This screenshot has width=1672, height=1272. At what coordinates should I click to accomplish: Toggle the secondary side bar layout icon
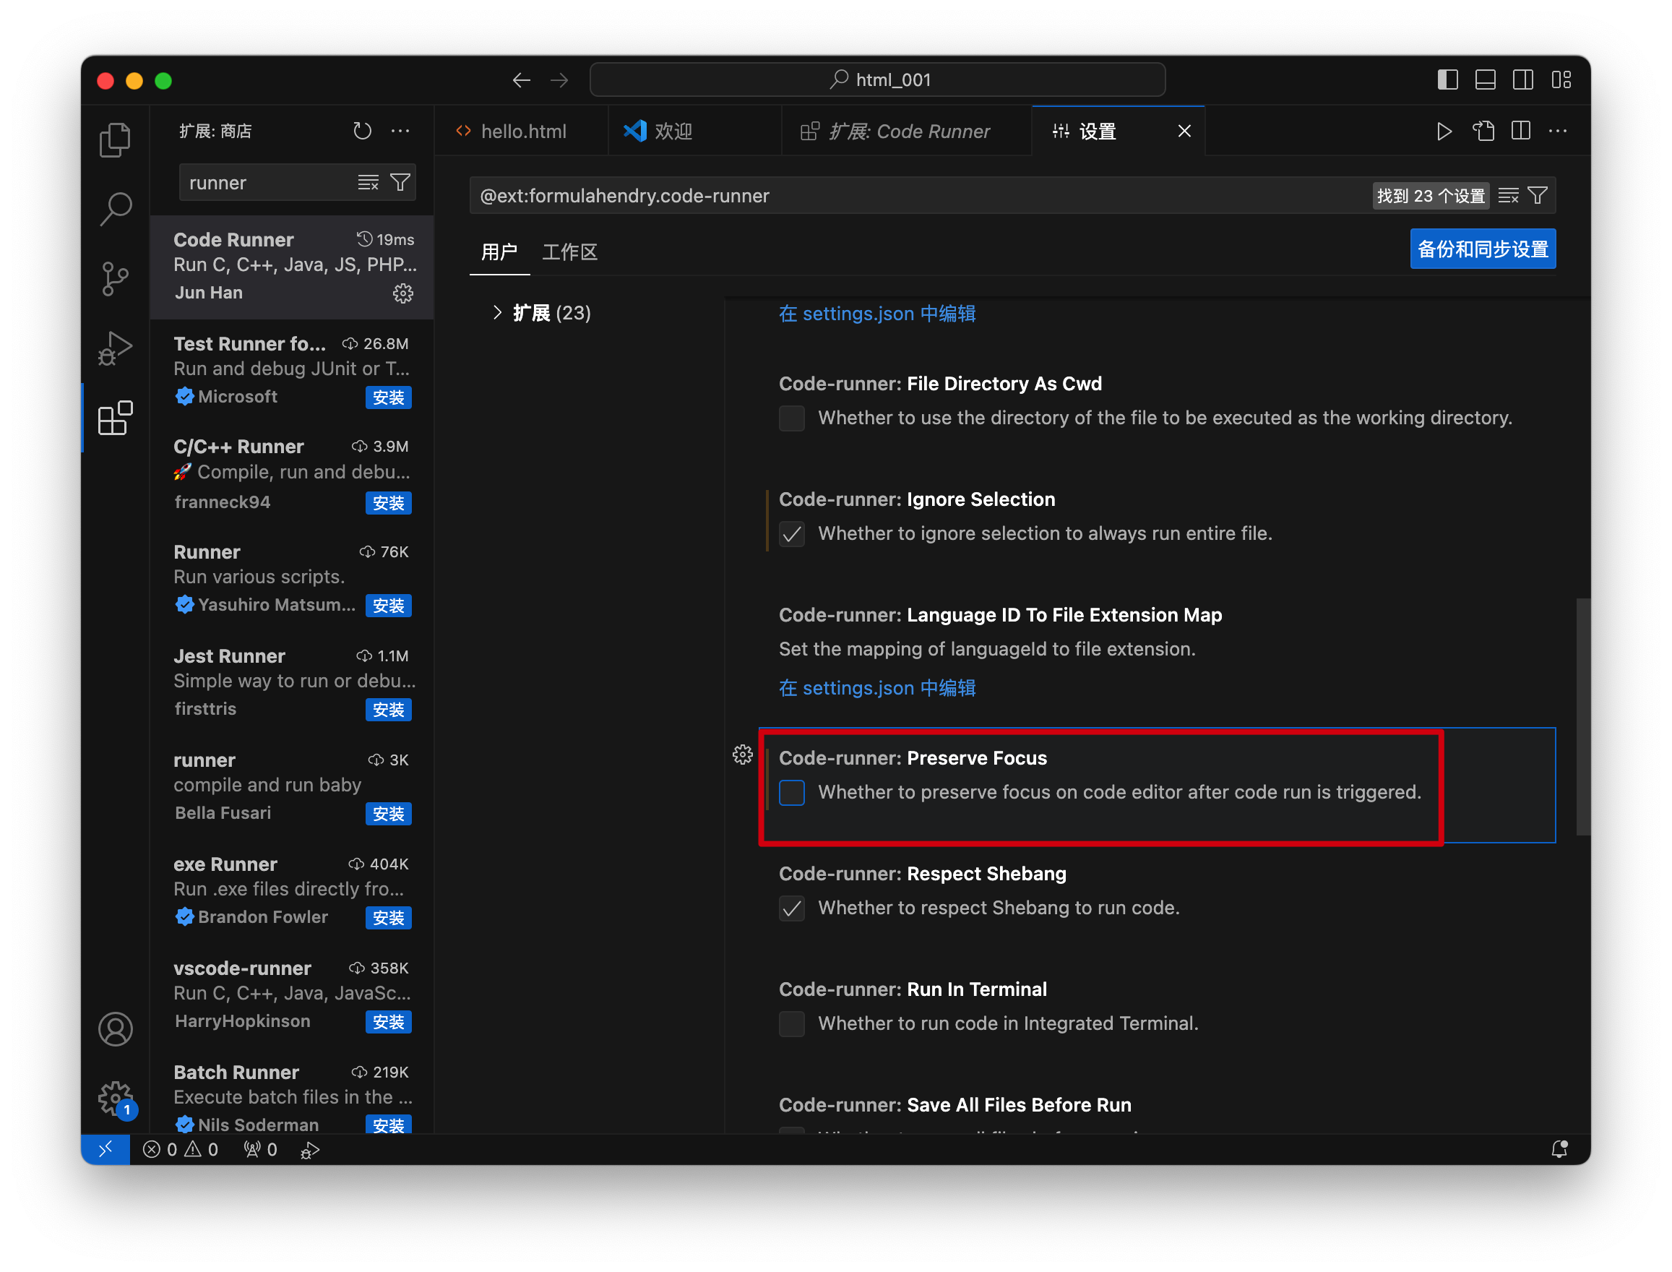1523,80
